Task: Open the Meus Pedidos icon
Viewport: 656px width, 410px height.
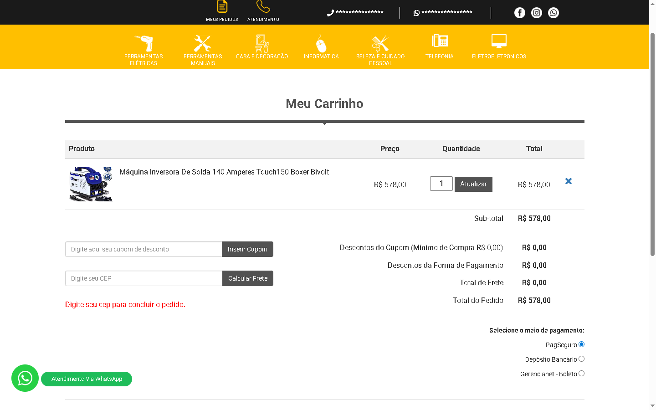Action: pyautogui.click(x=222, y=7)
